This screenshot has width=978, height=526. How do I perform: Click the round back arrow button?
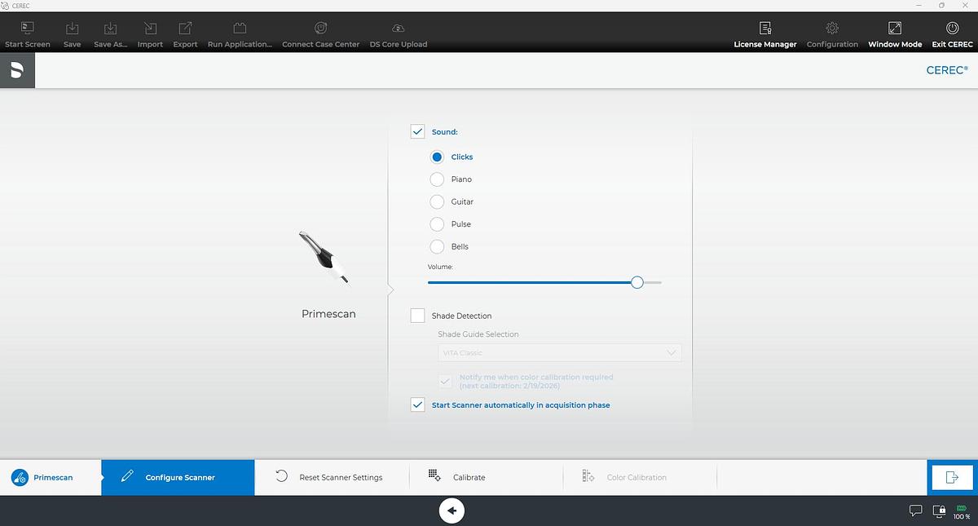452,511
